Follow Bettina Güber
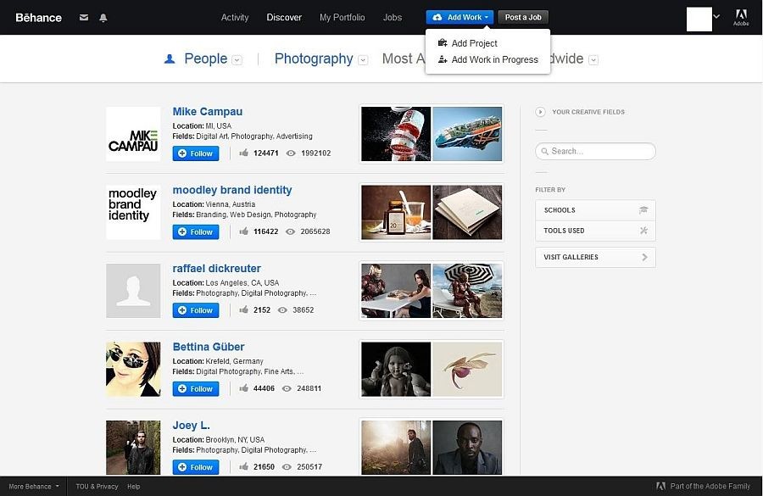This screenshot has width=763, height=496. click(x=196, y=389)
